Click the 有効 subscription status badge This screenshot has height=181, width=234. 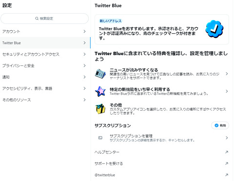click(x=220, y=125)
